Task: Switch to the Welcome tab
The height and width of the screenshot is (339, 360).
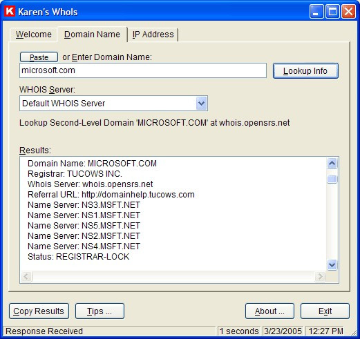Action: coord(34,35)
